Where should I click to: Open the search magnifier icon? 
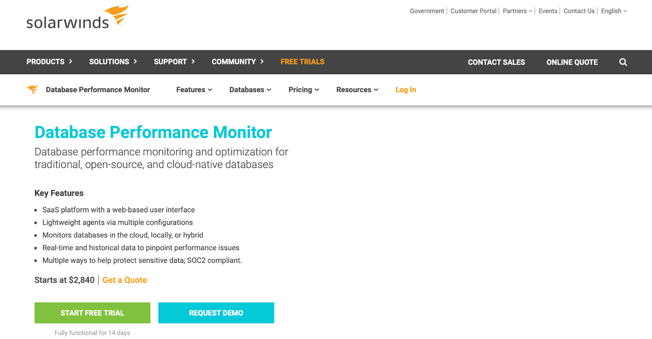tap(623, 62)
